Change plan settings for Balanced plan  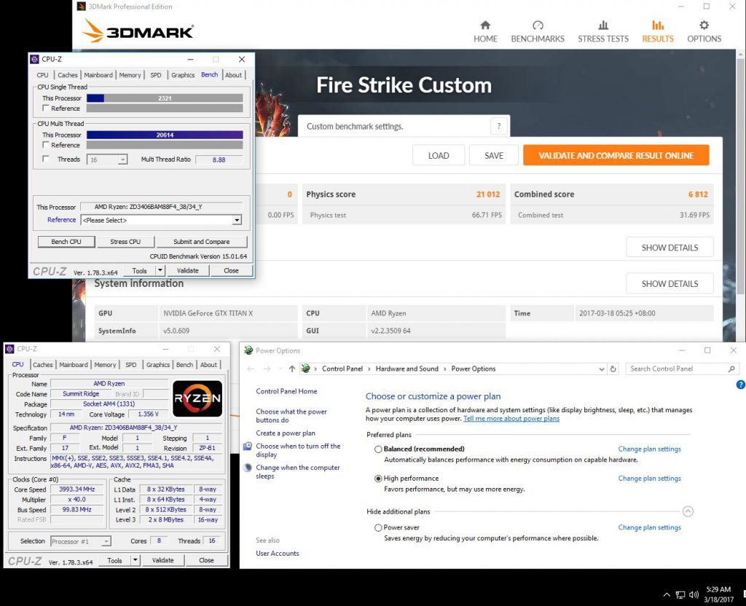pyautogui.click(x=649, y=449)
